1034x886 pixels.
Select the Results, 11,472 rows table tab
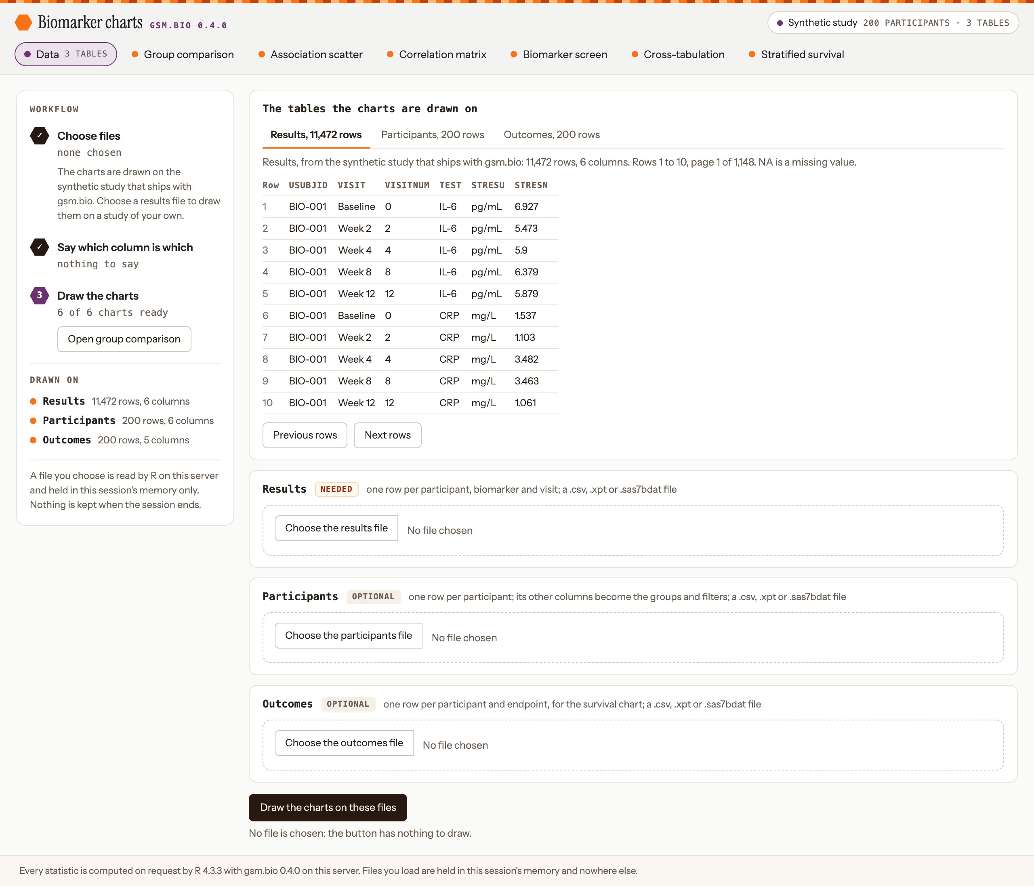coord(316,135)
